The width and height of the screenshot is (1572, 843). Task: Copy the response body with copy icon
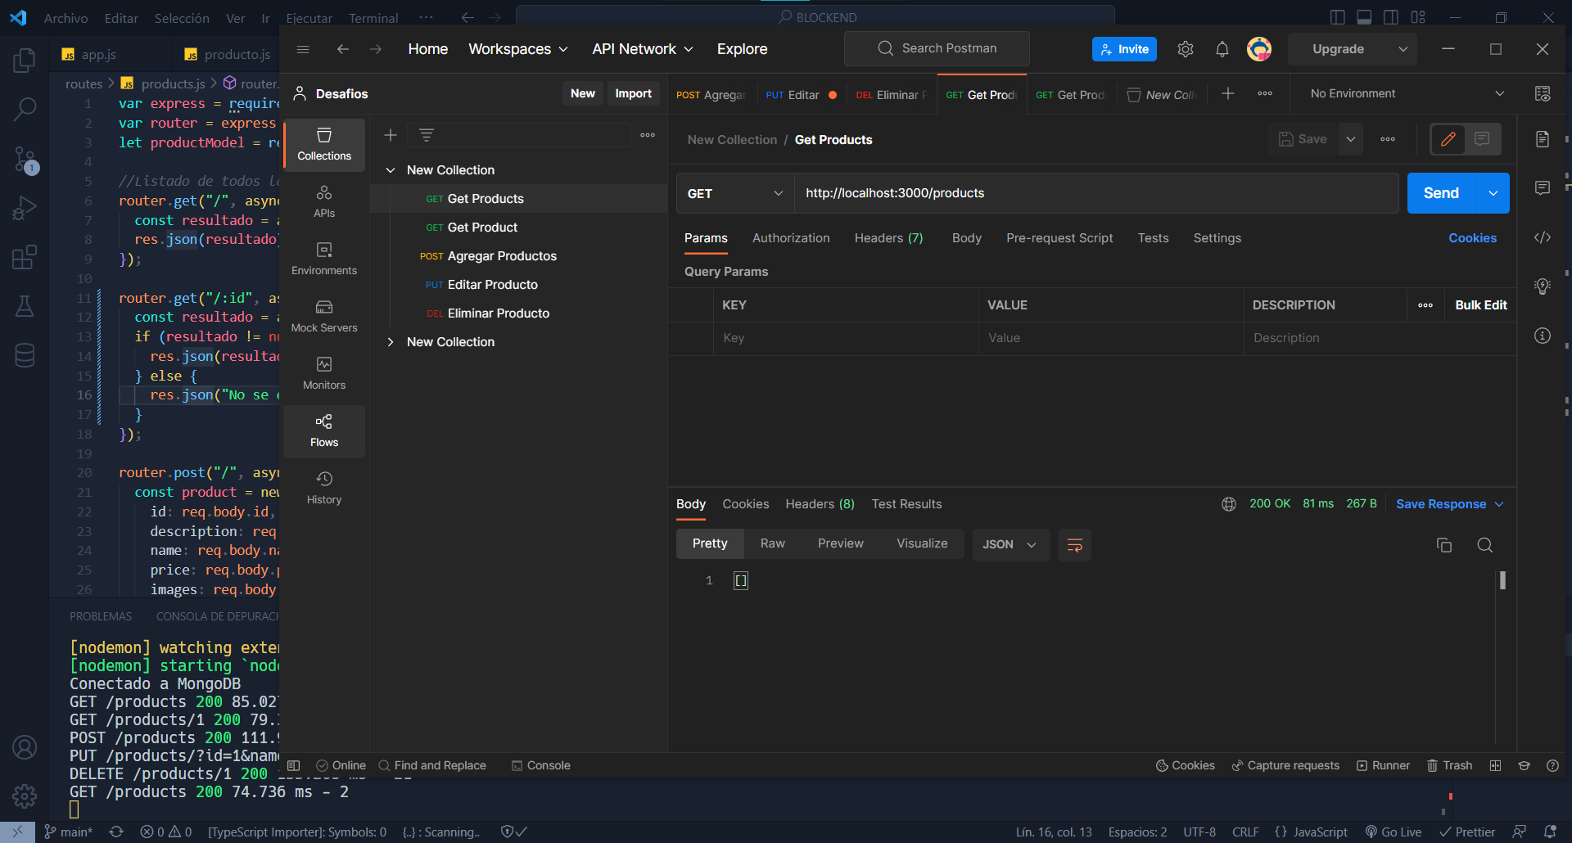click(1444, 545)
